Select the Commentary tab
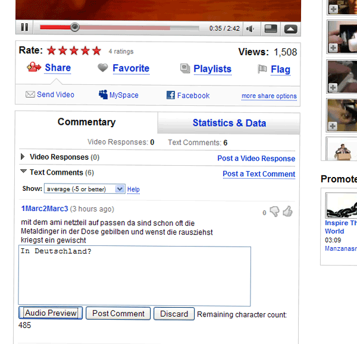This screenshot has width=357, height=344. [86, 122]
